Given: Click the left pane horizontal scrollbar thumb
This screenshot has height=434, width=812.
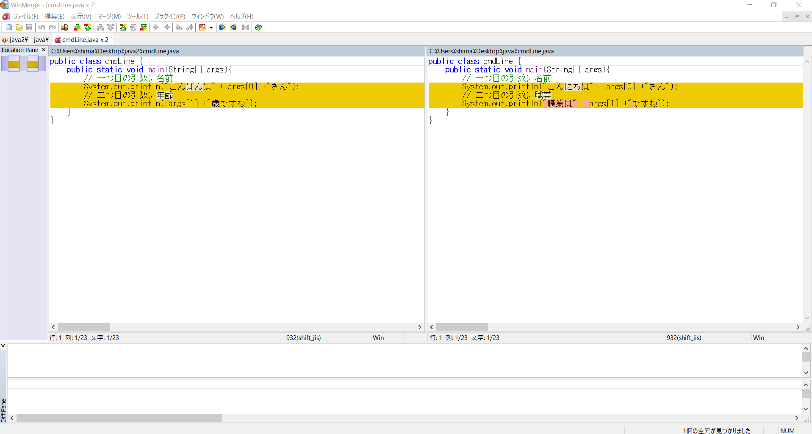Looking at the screenshot, I should [x=84, y=327].
